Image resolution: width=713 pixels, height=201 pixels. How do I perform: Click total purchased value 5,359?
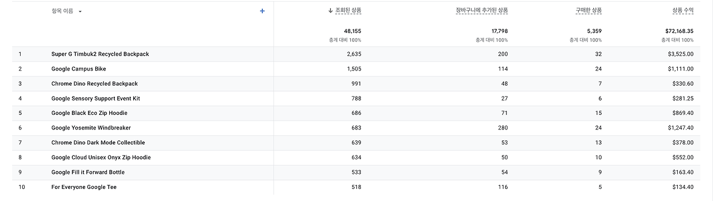point(594,31)
